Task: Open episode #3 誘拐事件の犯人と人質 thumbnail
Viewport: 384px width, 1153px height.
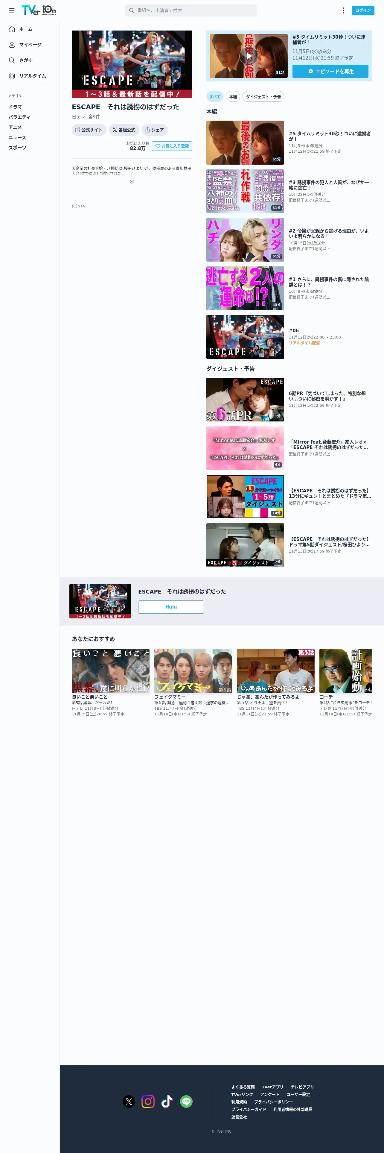Action: pos(245,191)
